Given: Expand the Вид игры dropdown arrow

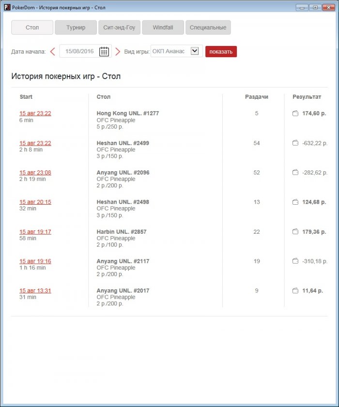Looking at the screenshot, I should point(195,51).
